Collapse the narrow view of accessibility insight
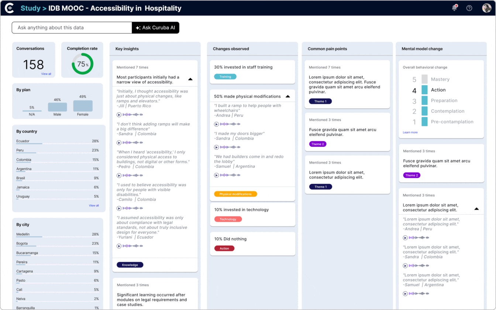The width and height of the screenshot is (496, 310). [190, 79]
